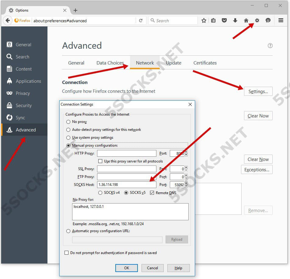Switch to the Data Choices tab
Image resolution: width=290 pixels, height=279 pixels.
pyautogui.click(x=110, y=63)
